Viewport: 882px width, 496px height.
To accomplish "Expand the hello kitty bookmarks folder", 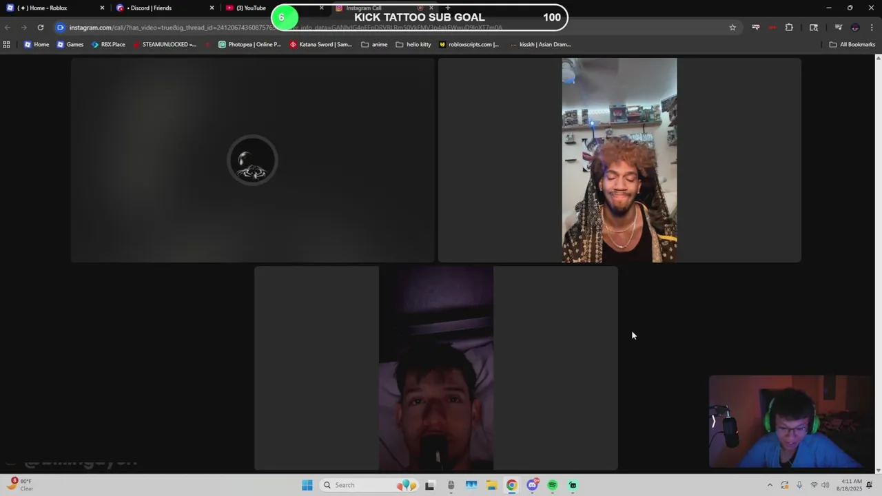I will 413,44.
